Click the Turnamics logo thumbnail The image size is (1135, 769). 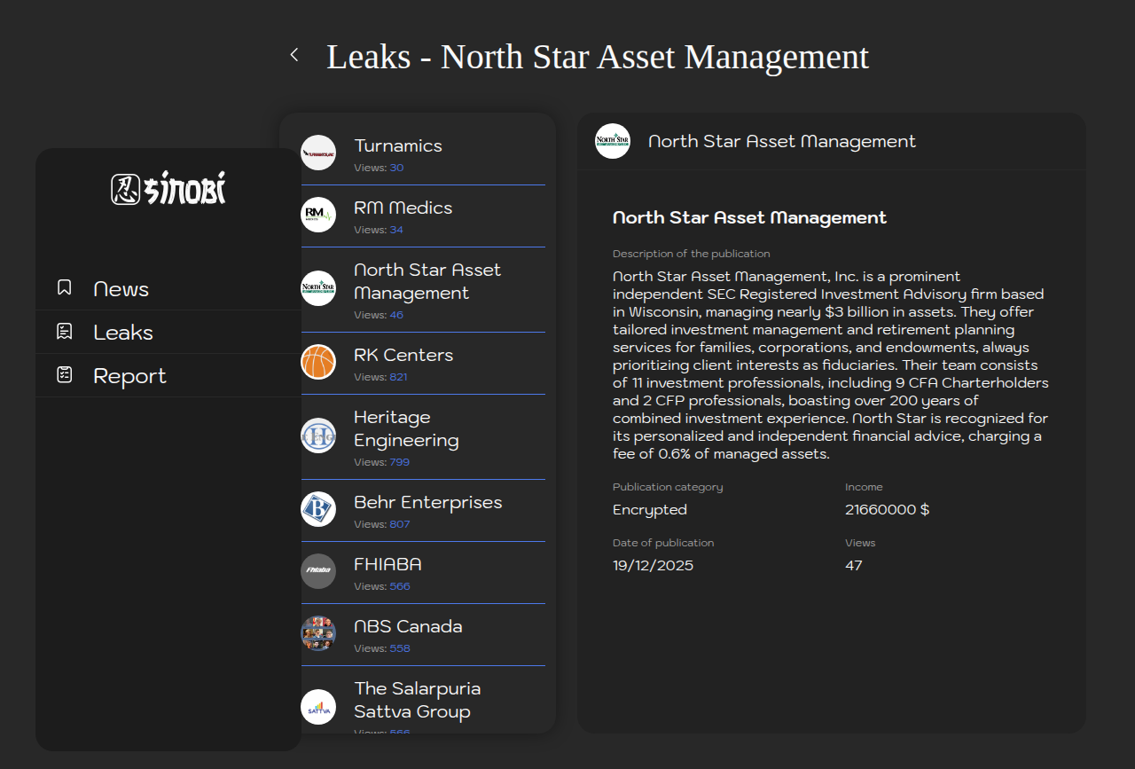pos(318,153)
